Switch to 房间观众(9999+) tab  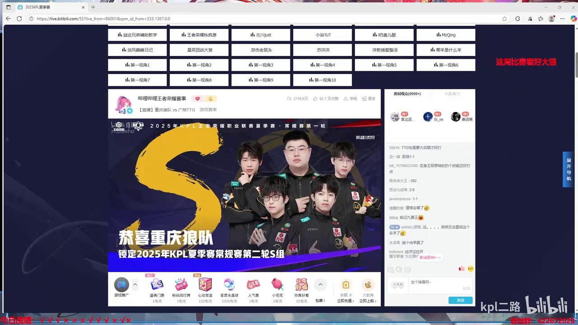pyautogui.click(x=407, y=94)
